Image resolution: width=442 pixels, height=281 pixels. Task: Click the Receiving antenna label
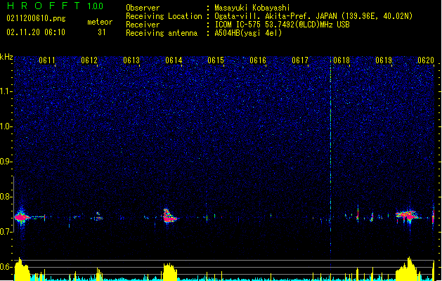click(162, 33)
